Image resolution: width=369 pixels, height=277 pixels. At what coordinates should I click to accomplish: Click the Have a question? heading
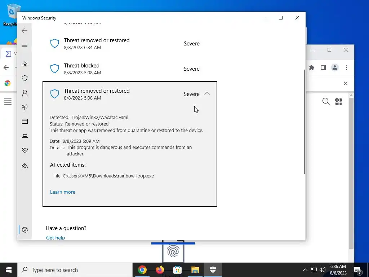[66, 228]
